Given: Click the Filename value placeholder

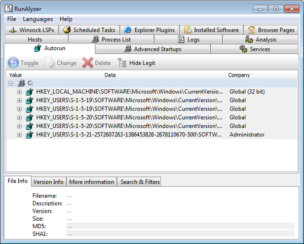Looking at the screenshot, I should pos(69,196).
